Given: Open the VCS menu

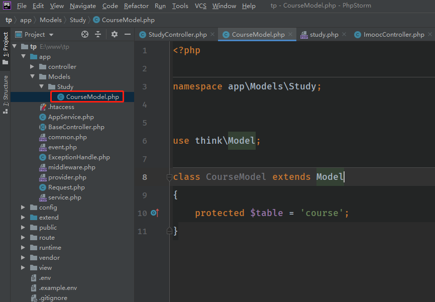Looking at the screenshot, I should tap(200, 6).
